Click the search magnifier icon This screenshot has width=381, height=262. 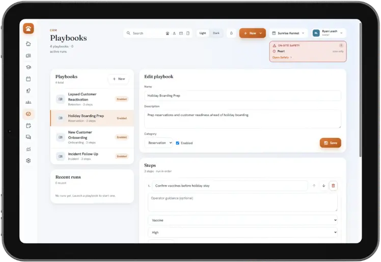(x=128, y=33)
